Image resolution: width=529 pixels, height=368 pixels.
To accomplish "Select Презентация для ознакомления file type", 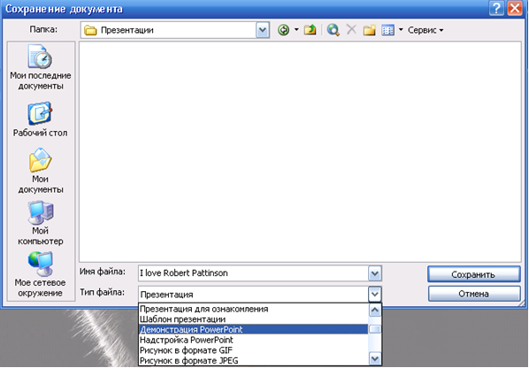I will [x=253, y=309].
